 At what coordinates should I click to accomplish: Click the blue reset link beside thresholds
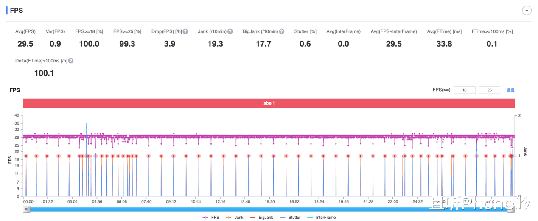511,90
